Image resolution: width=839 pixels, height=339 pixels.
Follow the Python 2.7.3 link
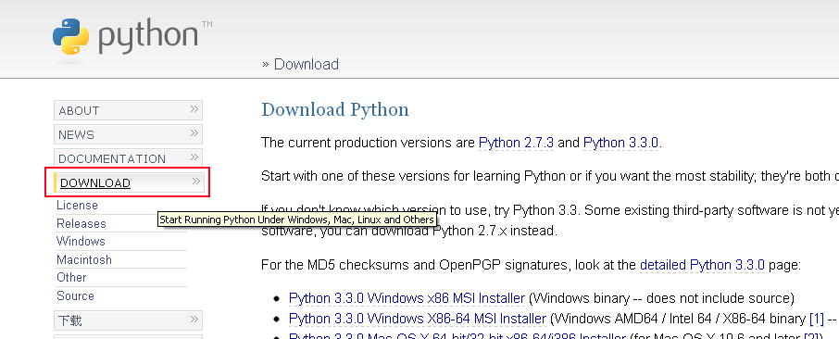[x=517, y=143]
